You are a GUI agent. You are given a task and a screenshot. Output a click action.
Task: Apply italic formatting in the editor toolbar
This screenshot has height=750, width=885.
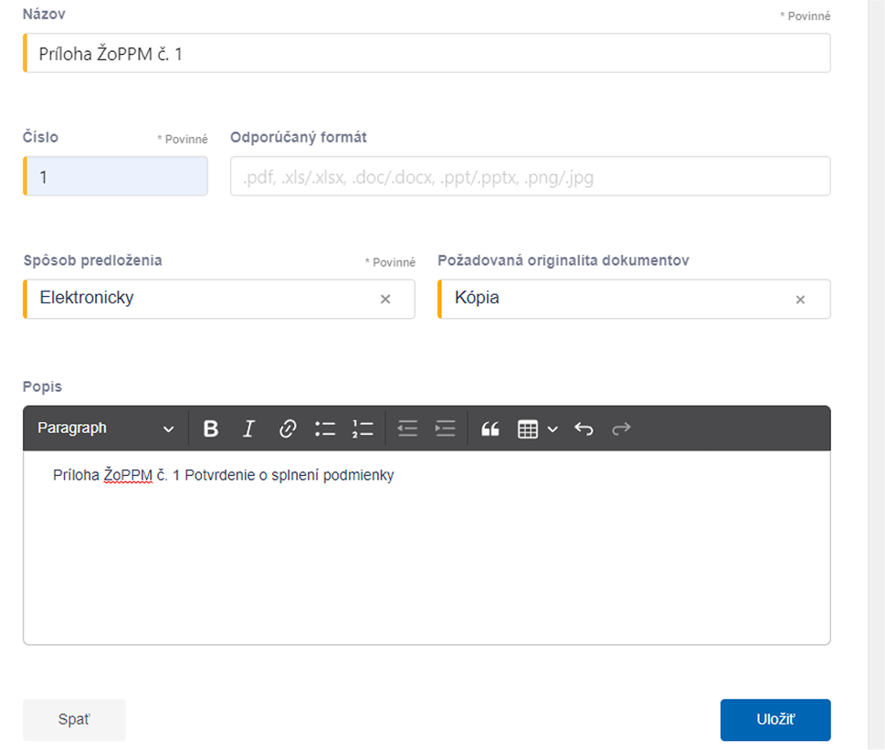[248, 428]
